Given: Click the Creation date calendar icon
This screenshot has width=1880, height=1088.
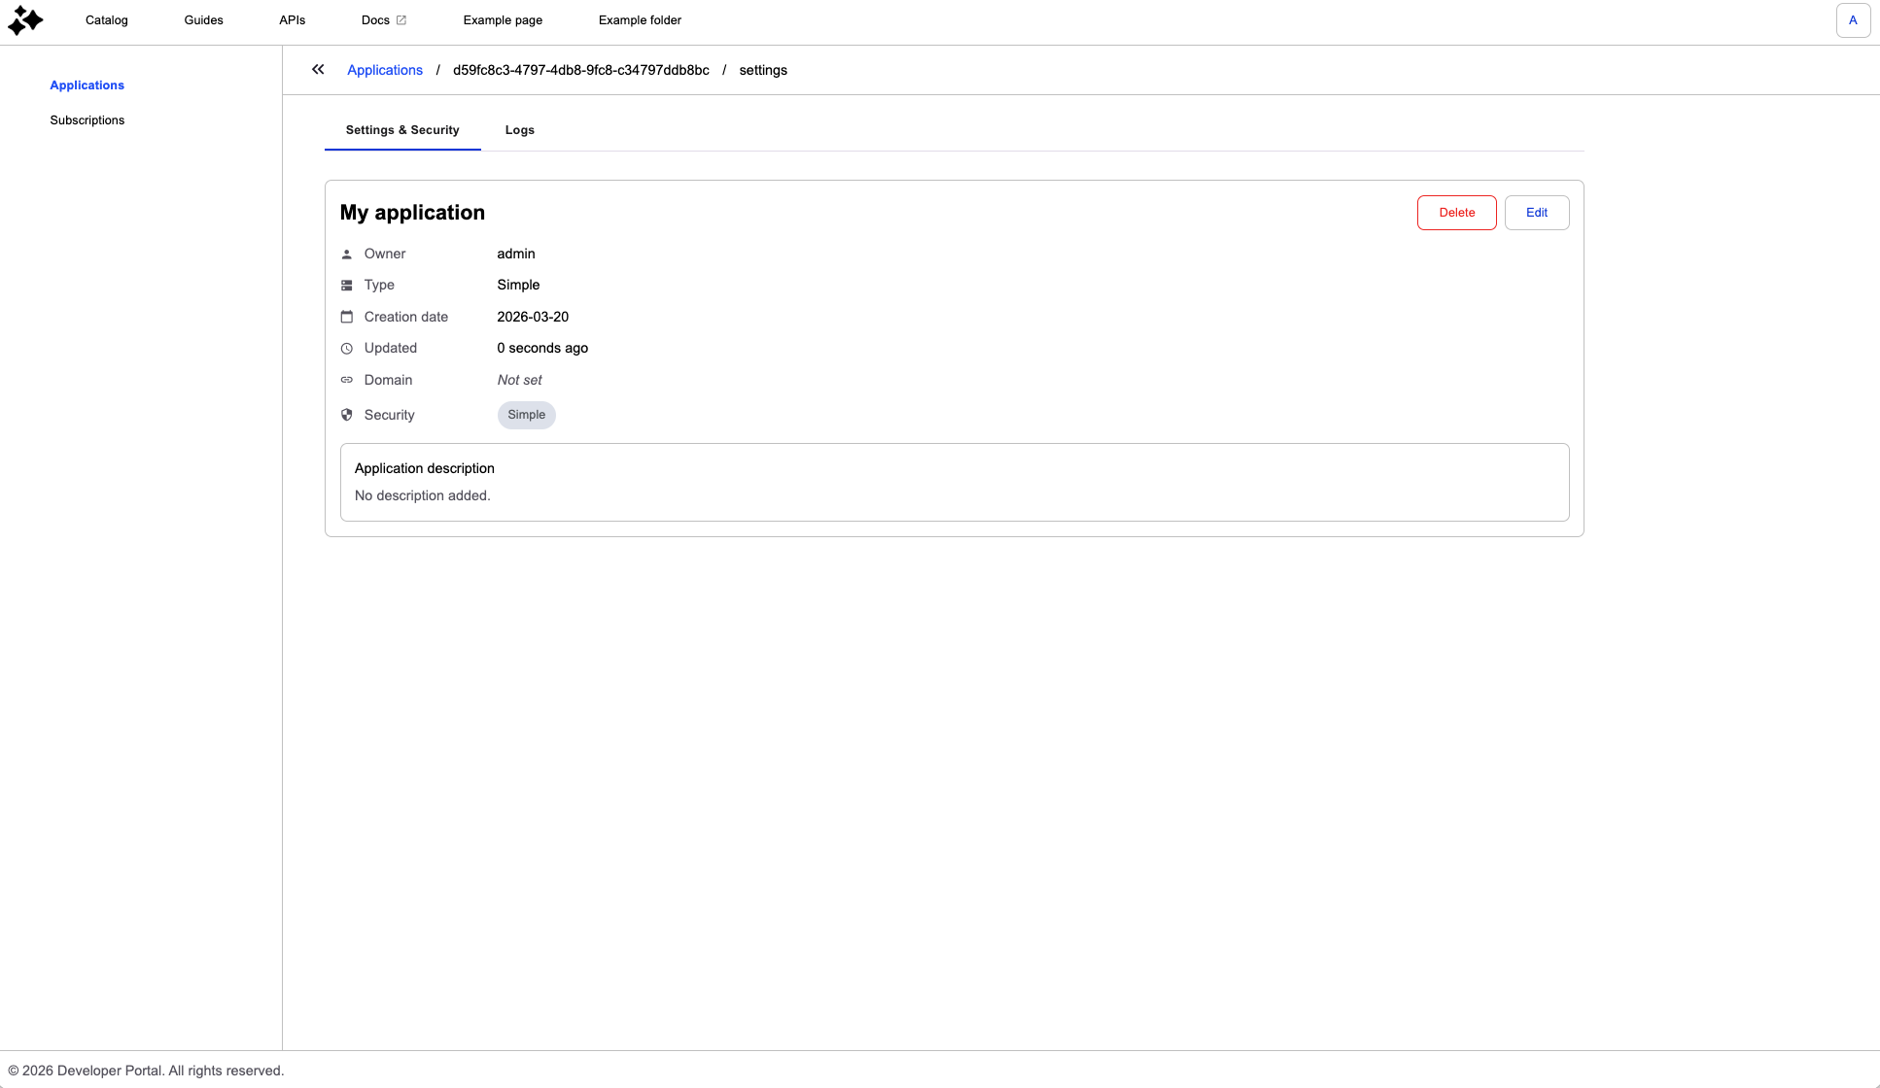Looking at the screenshot, I should [x=347, y=317].
